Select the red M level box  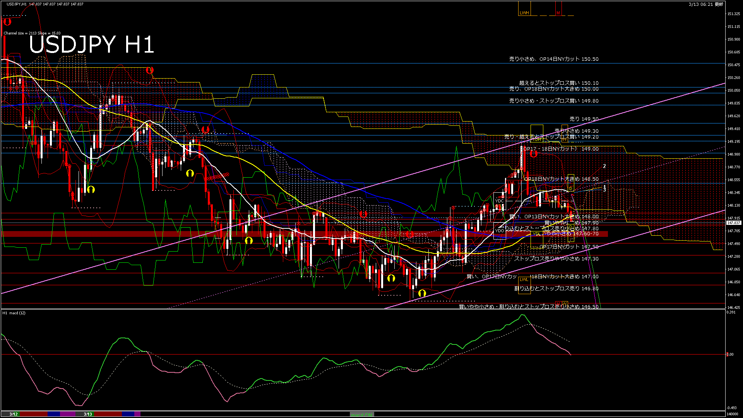click(558, 13)
